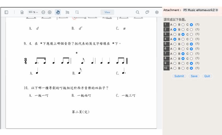Image resolution: width=222 pixels, height=135 pixels.
Task: Click question 10 text in the PDF
Action: click(x=66, y=88)
